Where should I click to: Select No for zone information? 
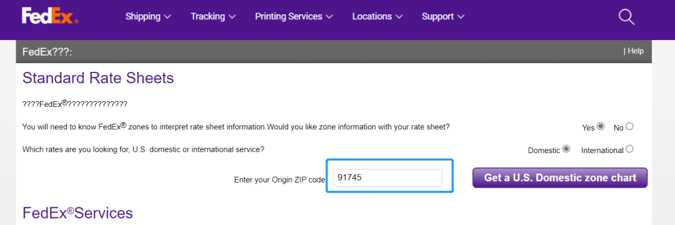[x=630, y=126]
